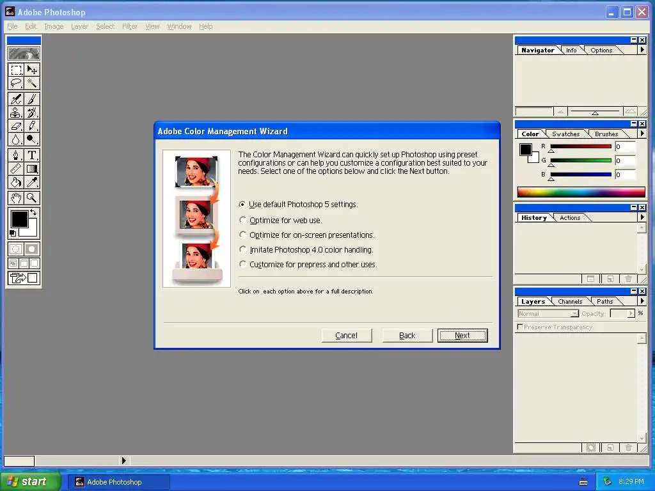Viewport: 655px width, 491px height.
Task: Select the Dodge tool
Action: tap(32, 139)
